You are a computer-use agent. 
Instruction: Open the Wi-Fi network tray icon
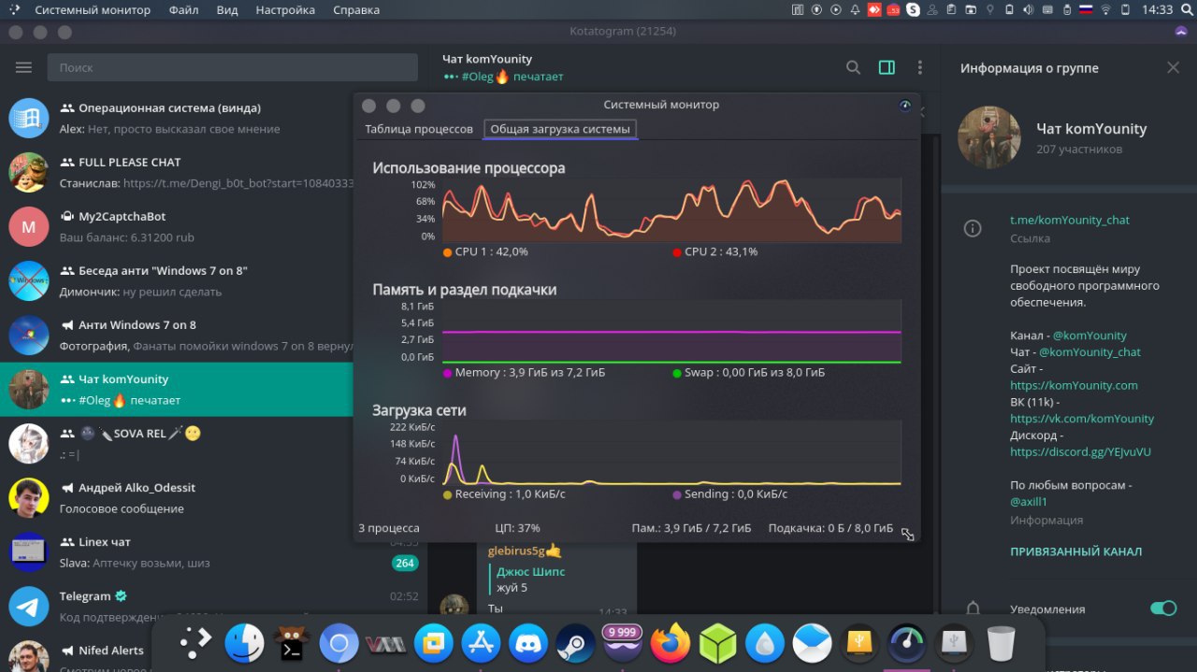coord(1105,9)
